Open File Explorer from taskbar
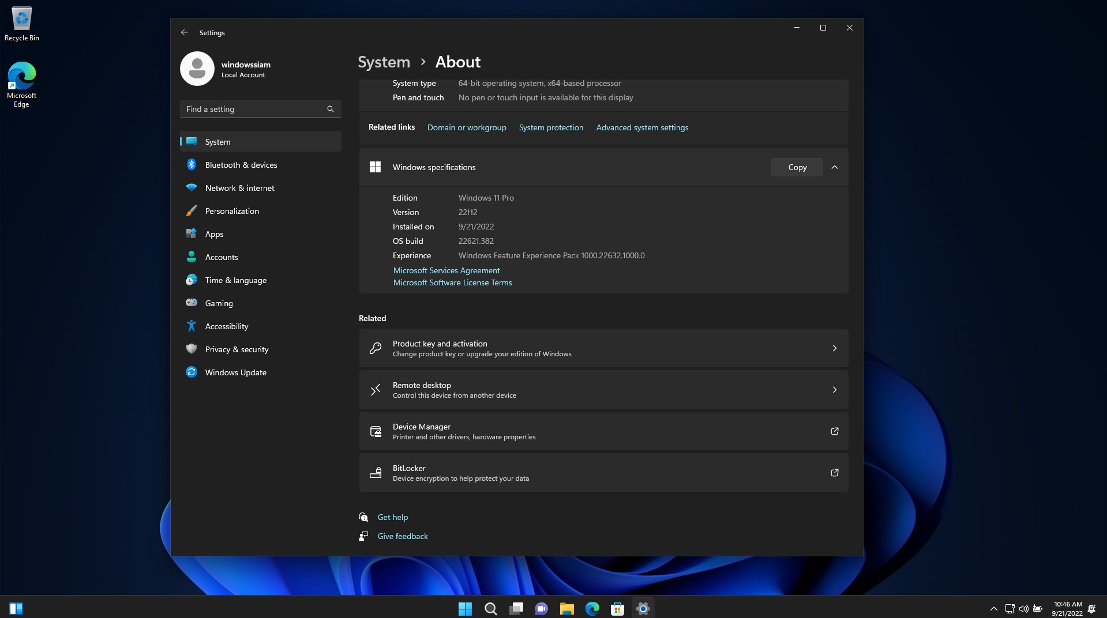 pyautogui.click(x=567, y=609)
